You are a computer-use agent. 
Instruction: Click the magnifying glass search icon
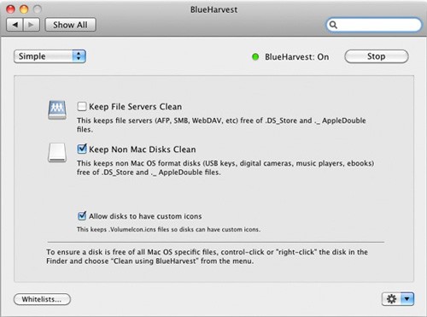click(333, 25)
